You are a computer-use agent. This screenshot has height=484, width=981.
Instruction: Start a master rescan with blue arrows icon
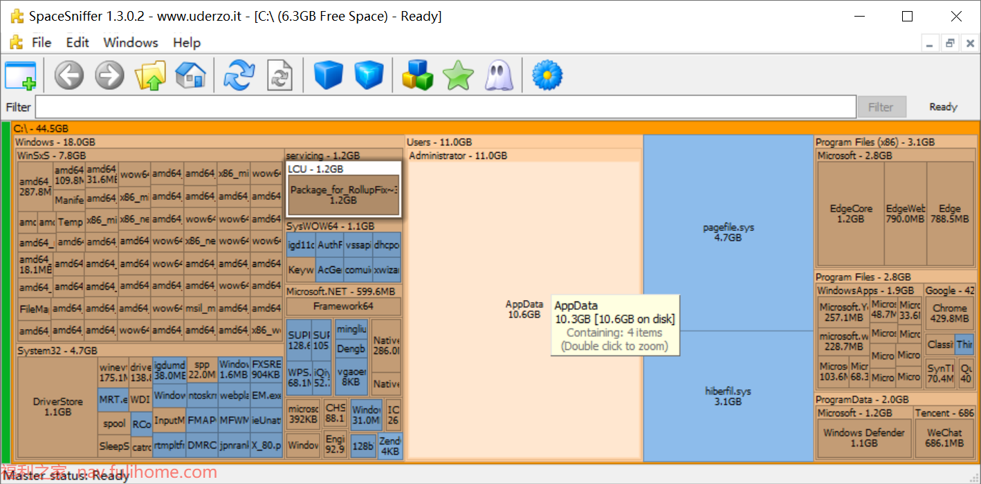coord(239,75)
